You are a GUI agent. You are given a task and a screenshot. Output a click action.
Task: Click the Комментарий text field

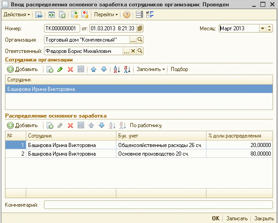coord(158,205)
